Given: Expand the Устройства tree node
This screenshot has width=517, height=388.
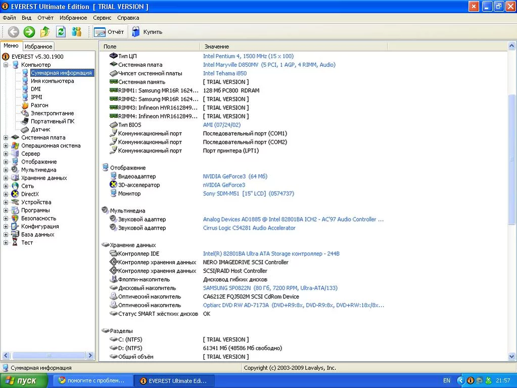Looking at the screenshot, I should pos(6,202).
